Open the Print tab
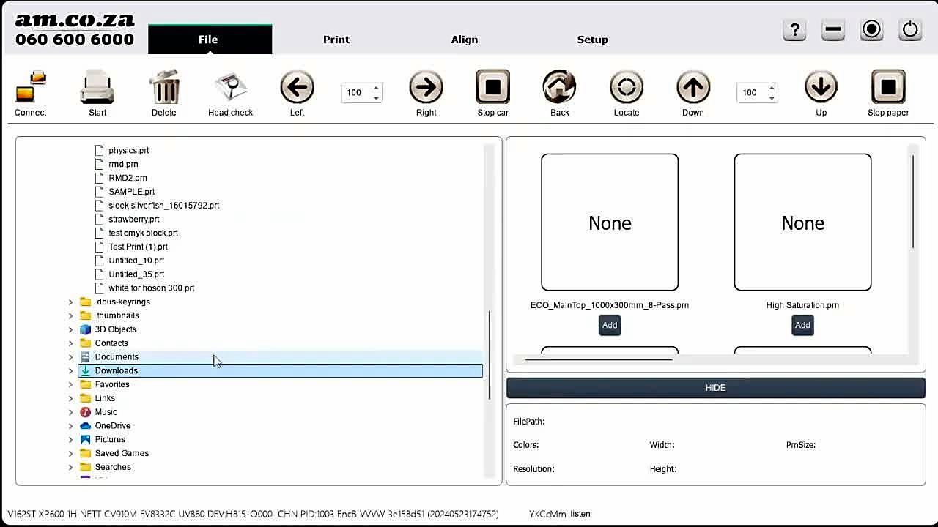This screenshot has width=938, height=527. 336,40
